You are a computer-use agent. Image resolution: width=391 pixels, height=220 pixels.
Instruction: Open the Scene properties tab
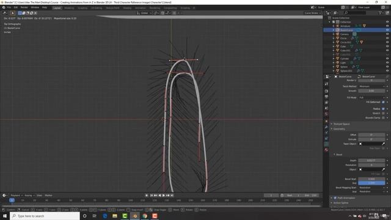point(326,108)
